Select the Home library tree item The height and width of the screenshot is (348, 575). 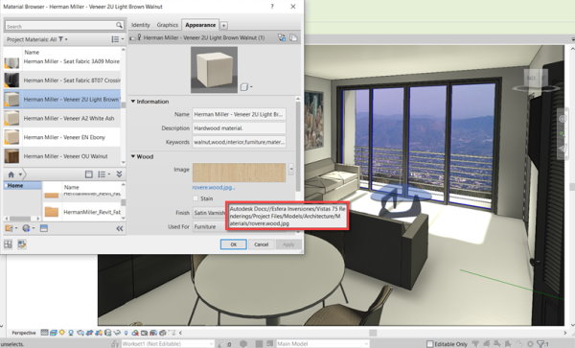click(x=22, y=186)
